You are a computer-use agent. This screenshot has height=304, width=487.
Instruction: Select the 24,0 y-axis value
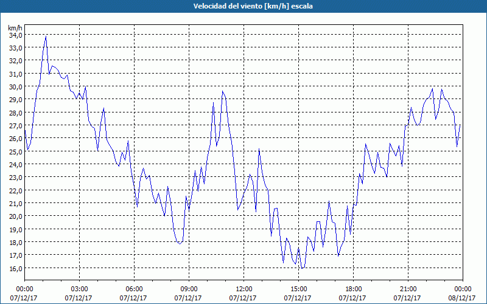pyautogui.click(x=15, y=164)
